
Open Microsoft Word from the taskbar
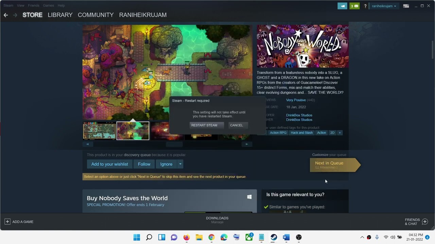click(286, 237)
